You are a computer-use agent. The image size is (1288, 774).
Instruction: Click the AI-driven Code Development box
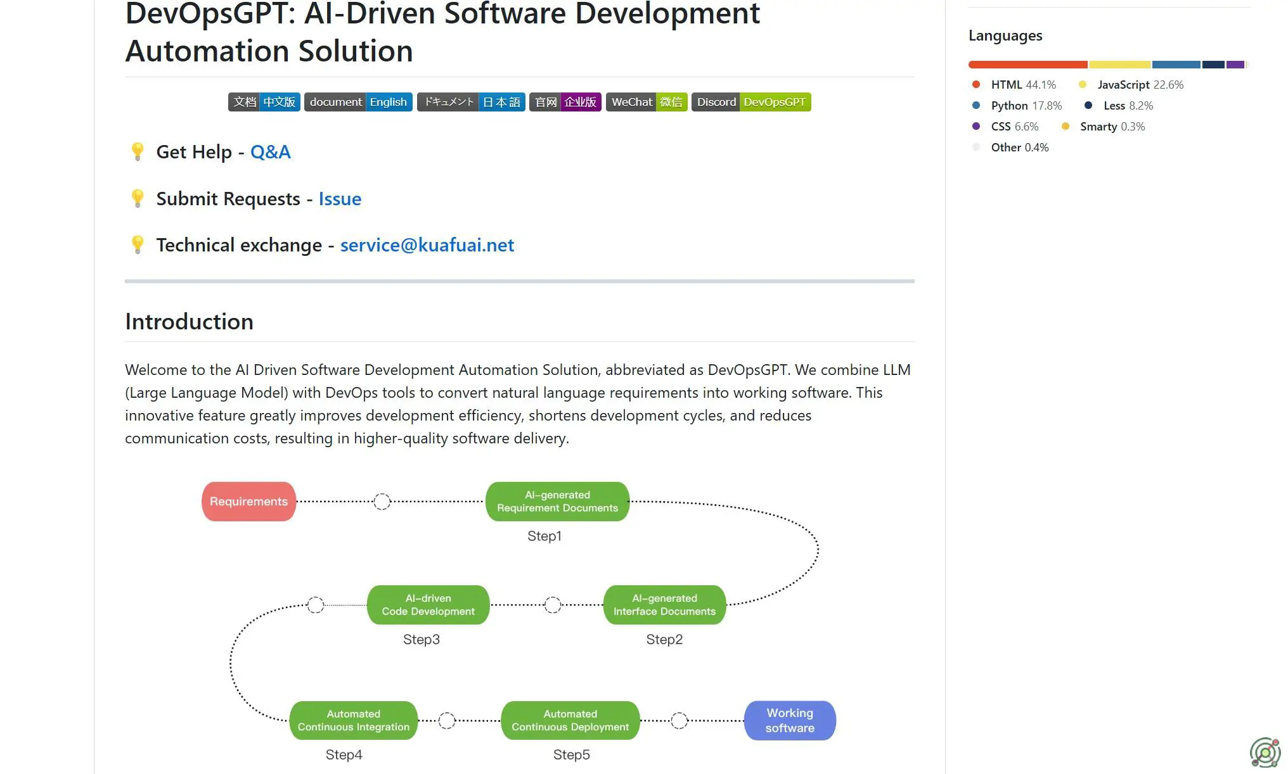click(x=428, y=605)
